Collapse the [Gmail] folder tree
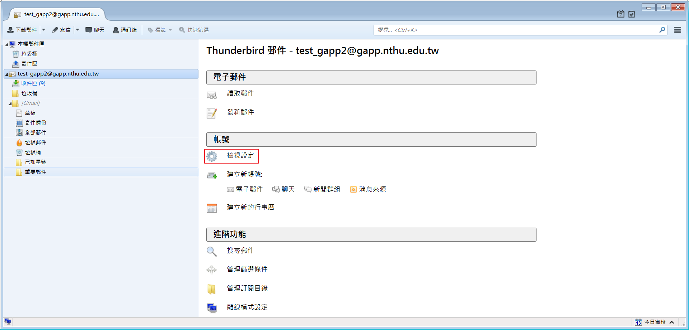This screenshot has width=689, height=330. (10, 103)
